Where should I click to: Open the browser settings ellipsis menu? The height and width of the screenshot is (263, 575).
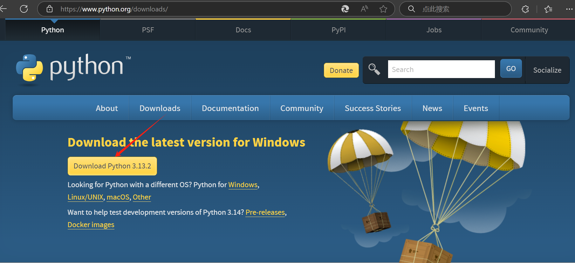pyautogui.click(x=569, y=9)
